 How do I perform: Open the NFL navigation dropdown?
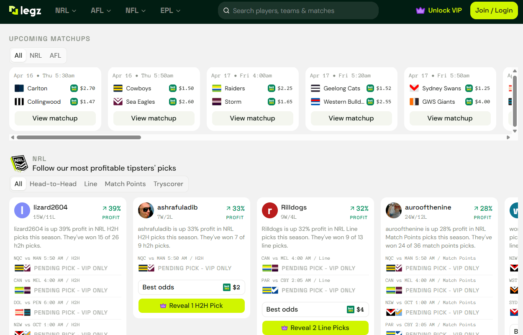coord(136,10)
